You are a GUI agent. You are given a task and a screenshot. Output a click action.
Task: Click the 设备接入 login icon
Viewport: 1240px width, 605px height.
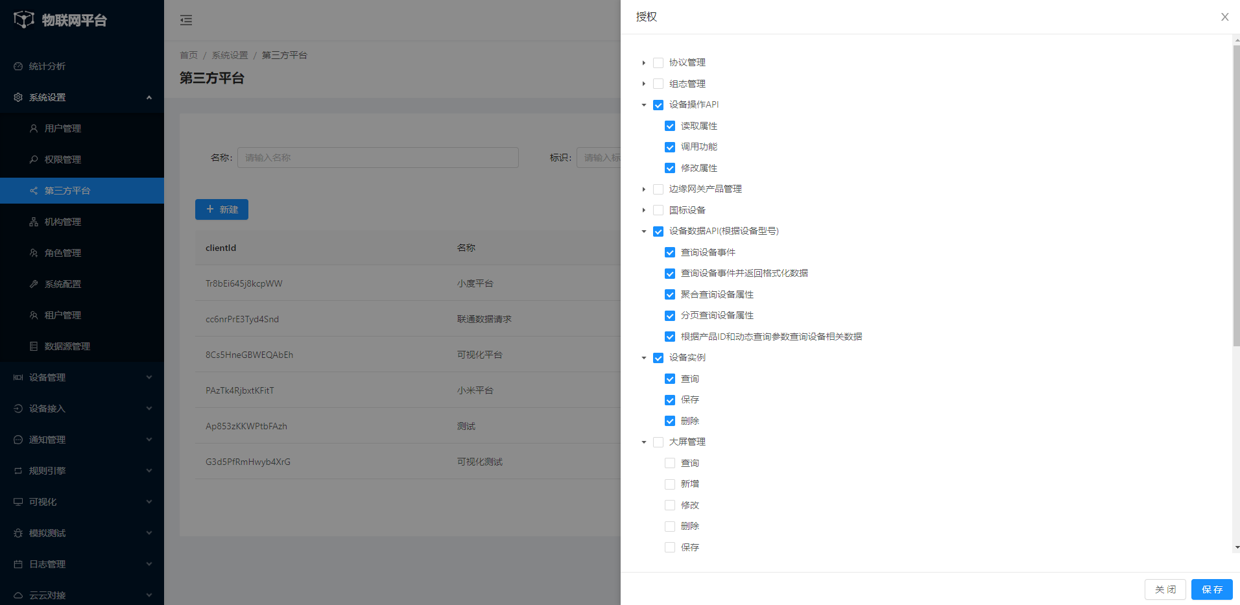point(18,409)
